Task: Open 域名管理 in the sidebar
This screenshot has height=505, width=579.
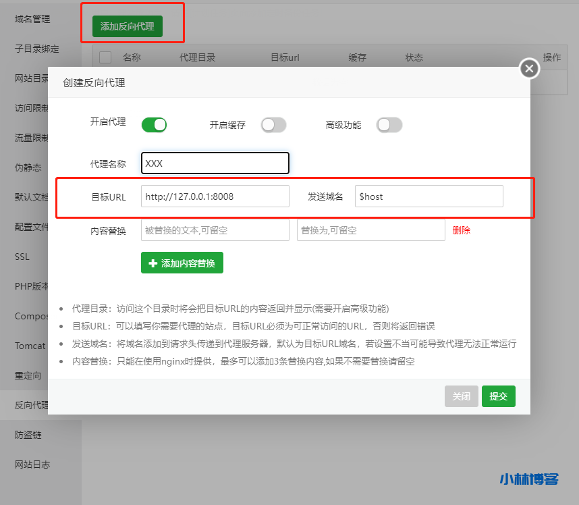Action: (32, 19)
